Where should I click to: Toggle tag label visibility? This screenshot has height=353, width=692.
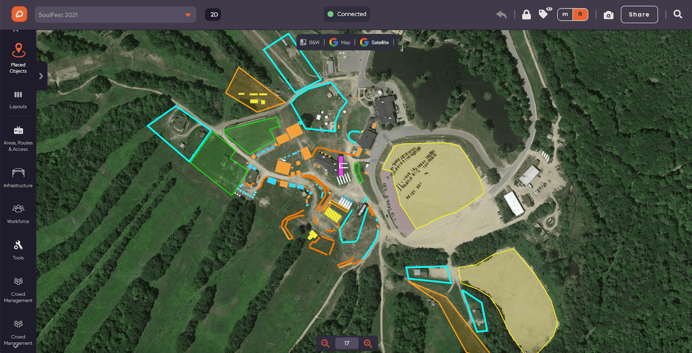pyautogui.click(x=544, y=13)
